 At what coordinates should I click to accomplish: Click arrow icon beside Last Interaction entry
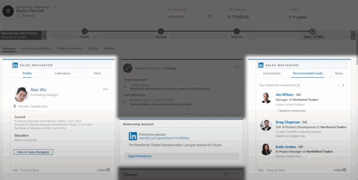pos(125,102)
